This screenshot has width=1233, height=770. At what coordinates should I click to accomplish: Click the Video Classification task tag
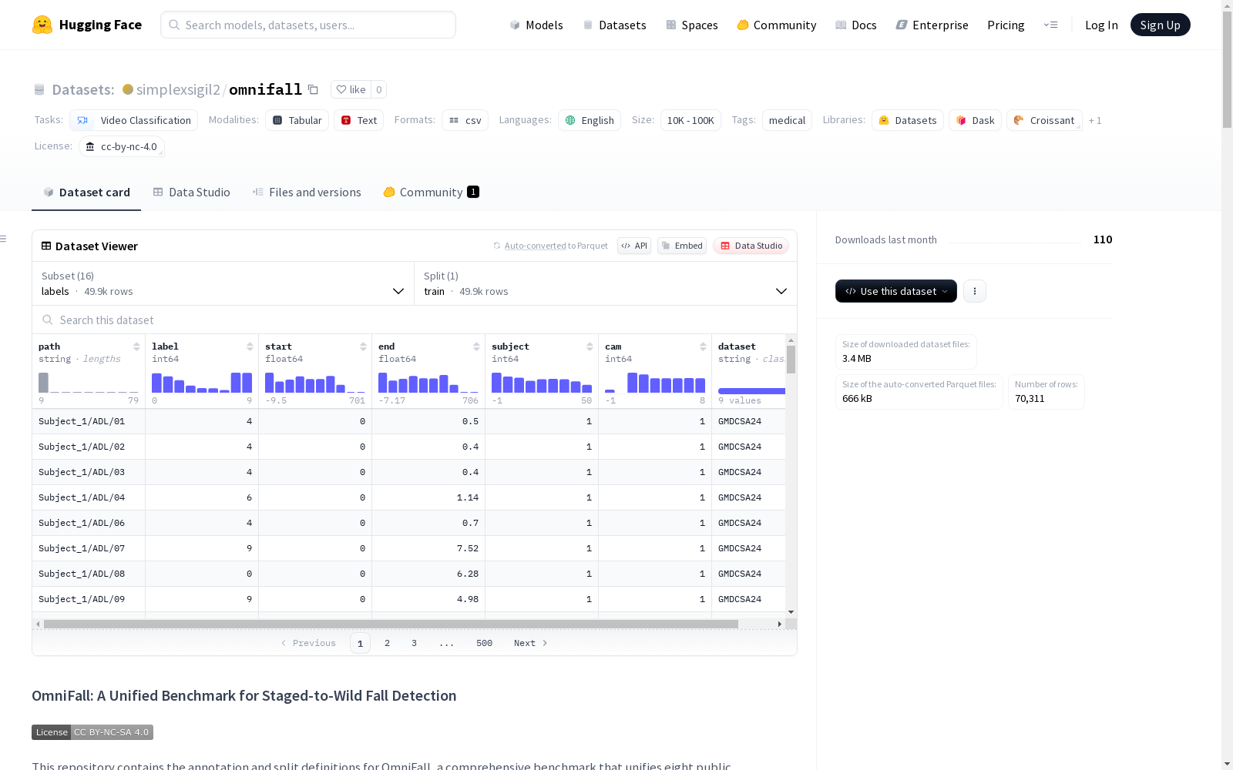[x=134, y=120]
